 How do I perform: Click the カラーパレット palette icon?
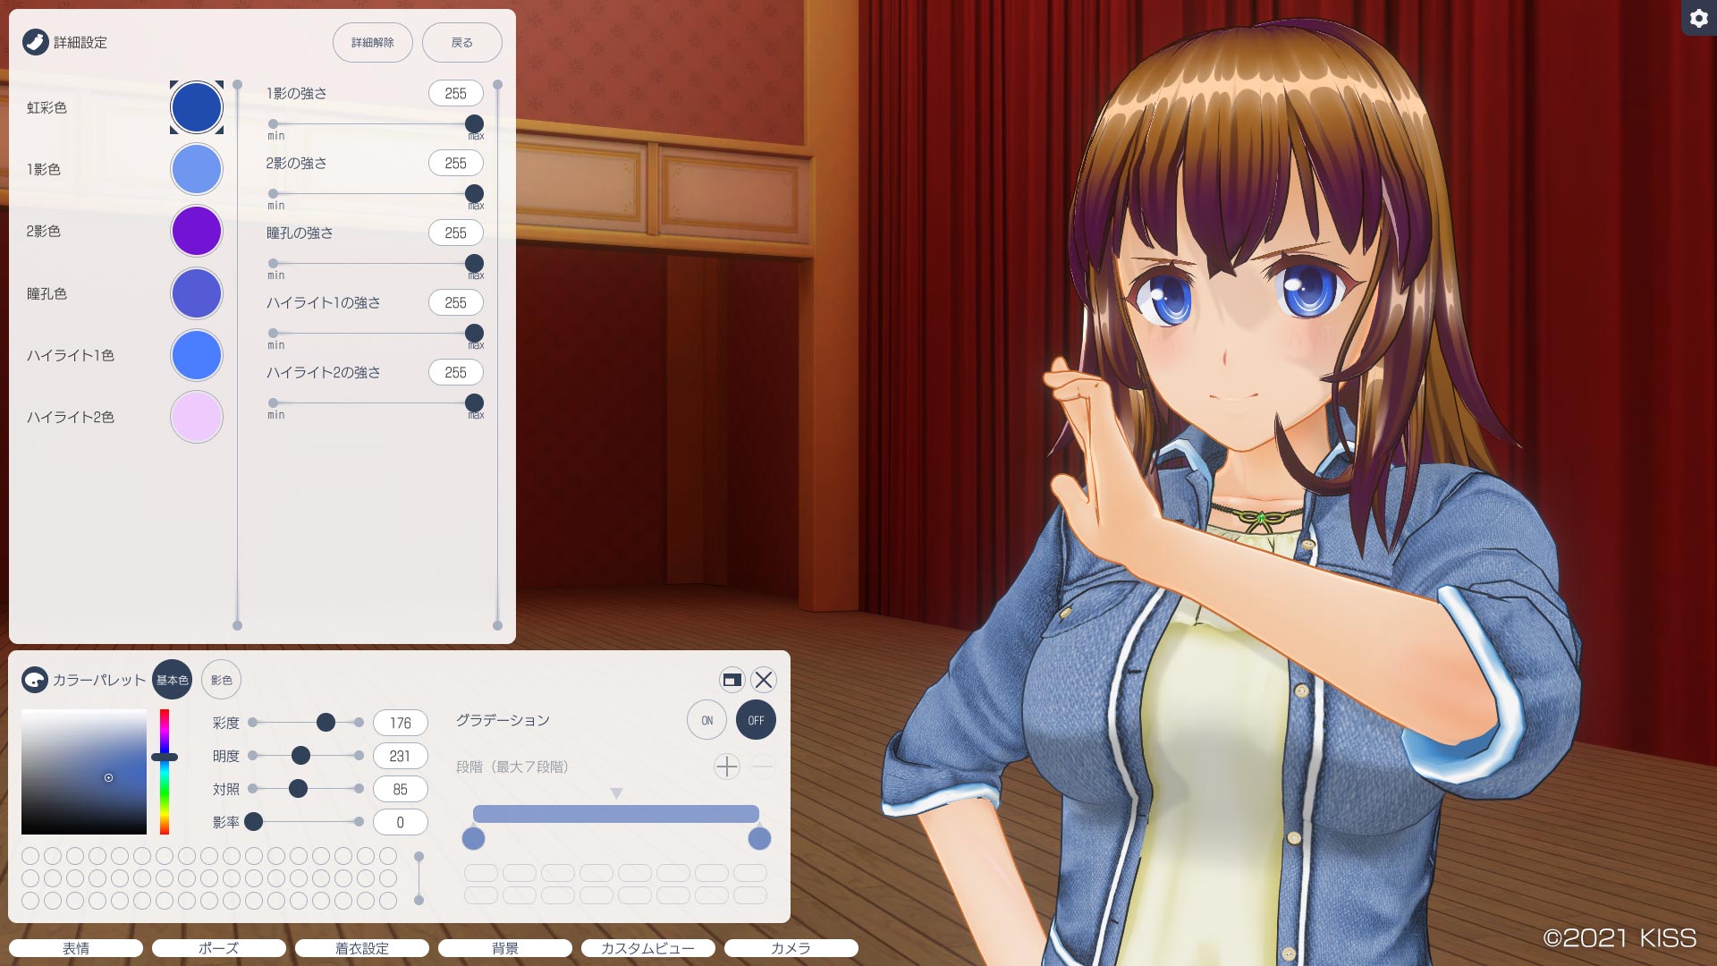tap(34, 680)
